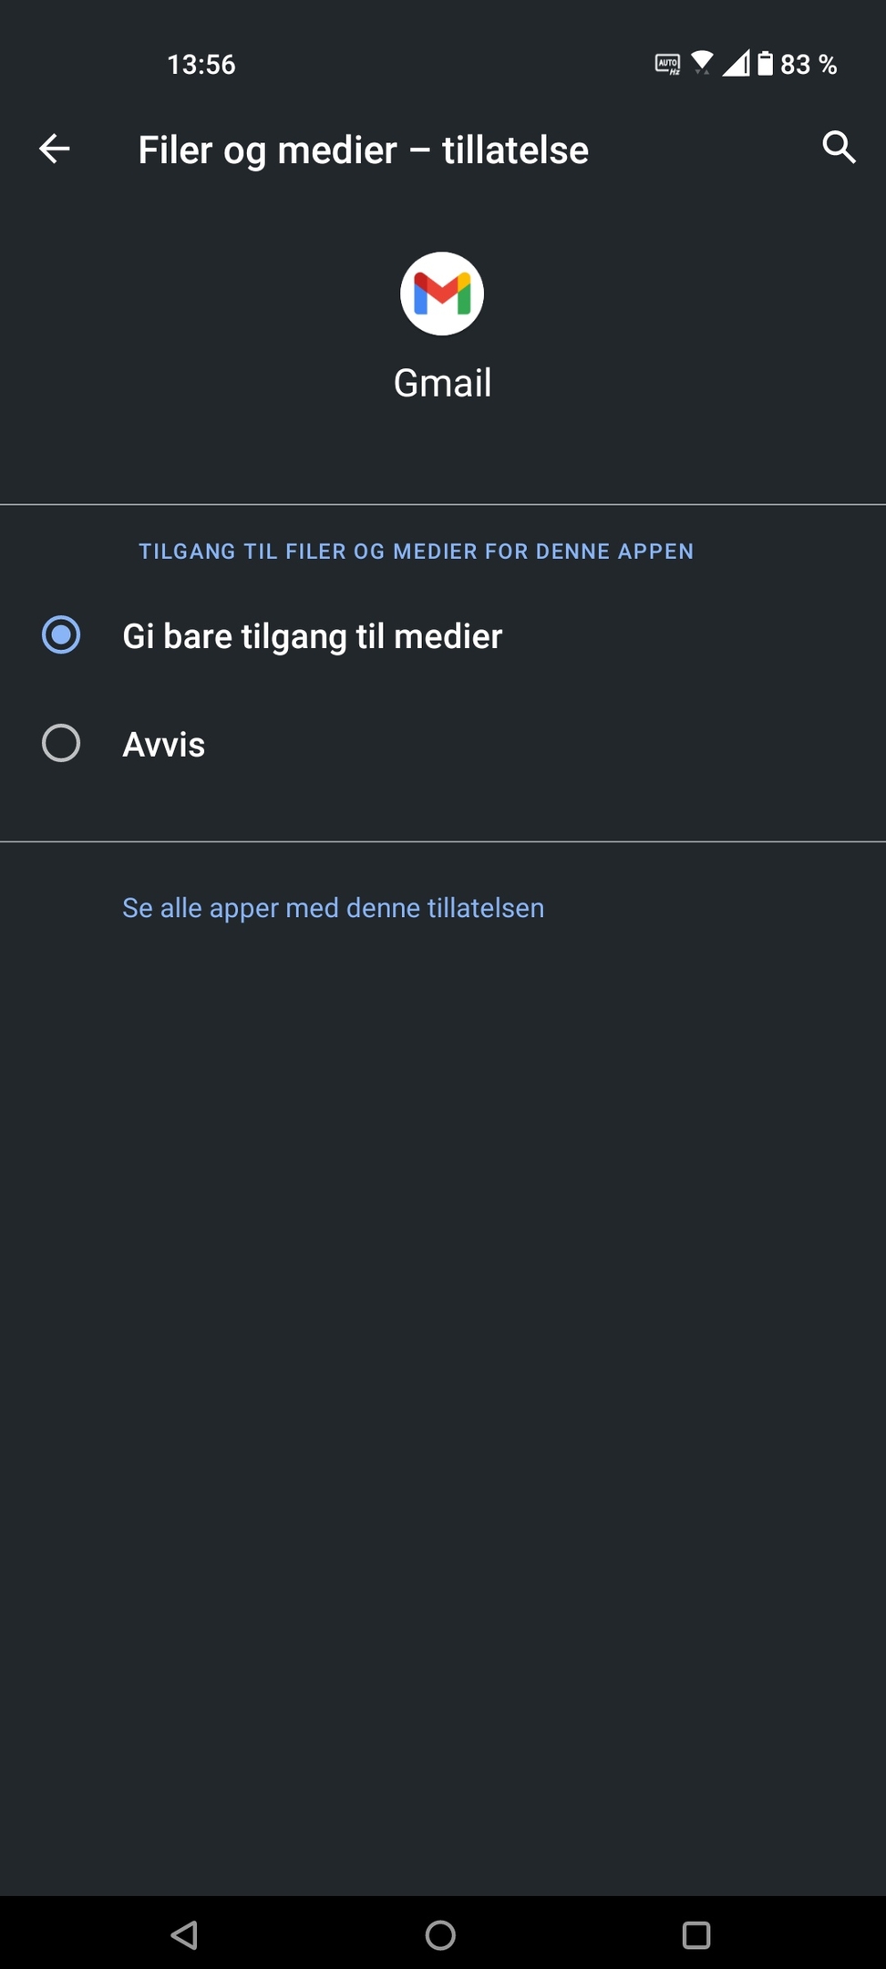Tap the mobile signal strength icon

click(x=736, y=63)
